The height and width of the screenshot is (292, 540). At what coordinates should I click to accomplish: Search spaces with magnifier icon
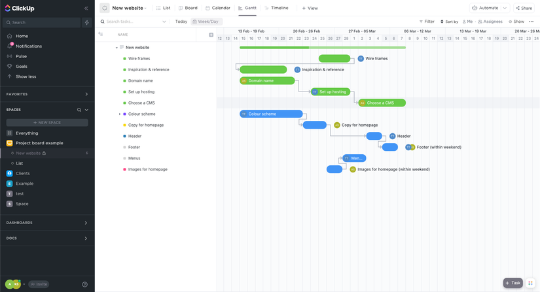[x=79, y=110]
